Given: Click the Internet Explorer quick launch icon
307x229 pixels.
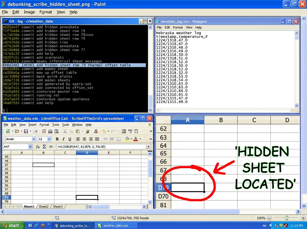Looking at the screenshot, I should tap(37, 225).
